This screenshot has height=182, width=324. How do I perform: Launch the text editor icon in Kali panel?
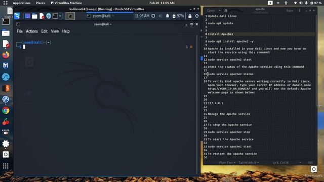[42, 16]
